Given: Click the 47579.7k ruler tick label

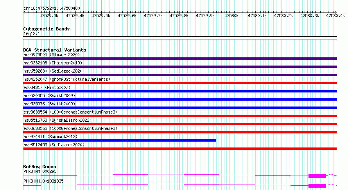Looking at the screenshot, I should point(153,16).
